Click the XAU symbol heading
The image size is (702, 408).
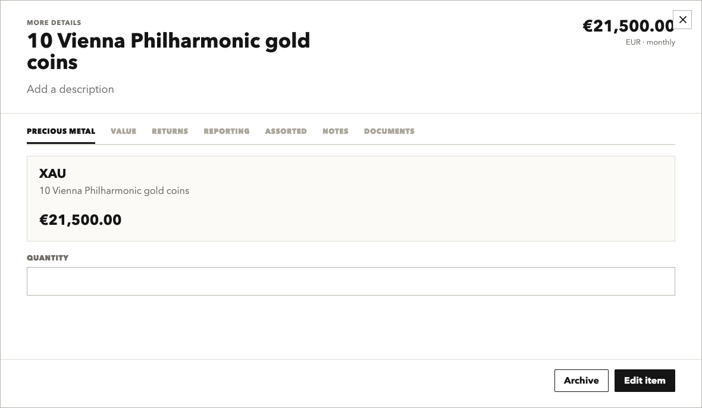tap(52, 173)
